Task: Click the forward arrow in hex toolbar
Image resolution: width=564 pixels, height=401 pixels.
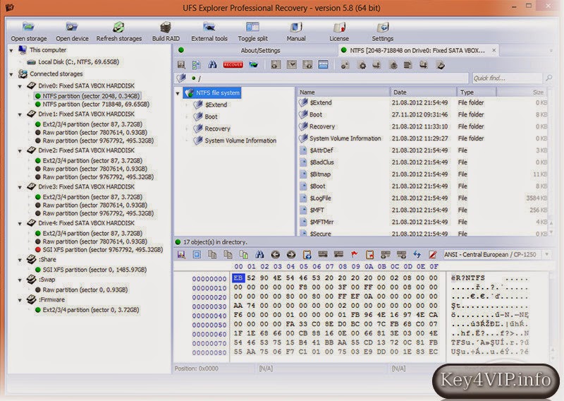Action: (291, 255)
